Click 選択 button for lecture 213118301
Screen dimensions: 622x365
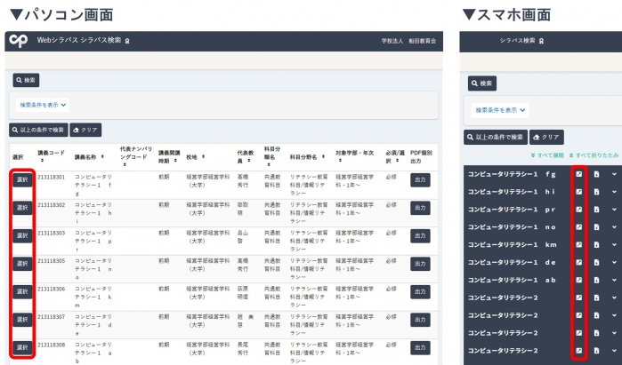pos(23,180)
